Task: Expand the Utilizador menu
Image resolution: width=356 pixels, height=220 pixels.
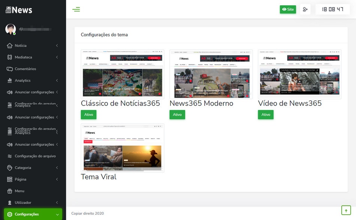Action: click(x=22, y=202)
